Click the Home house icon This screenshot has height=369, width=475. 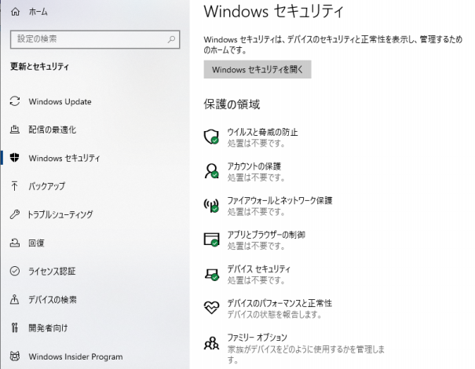click(15, 12)
